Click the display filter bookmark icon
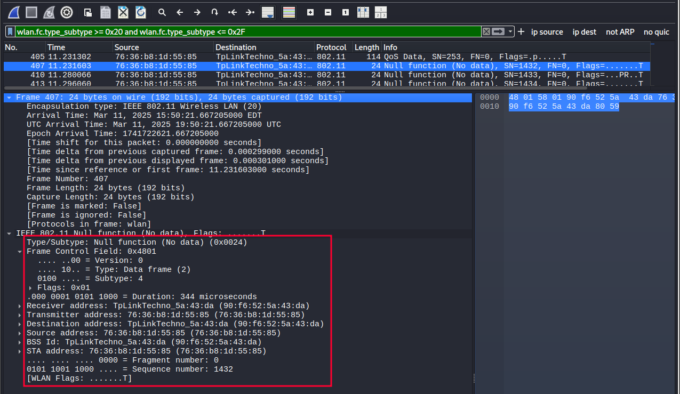The image size is (680, 394). 10,32
